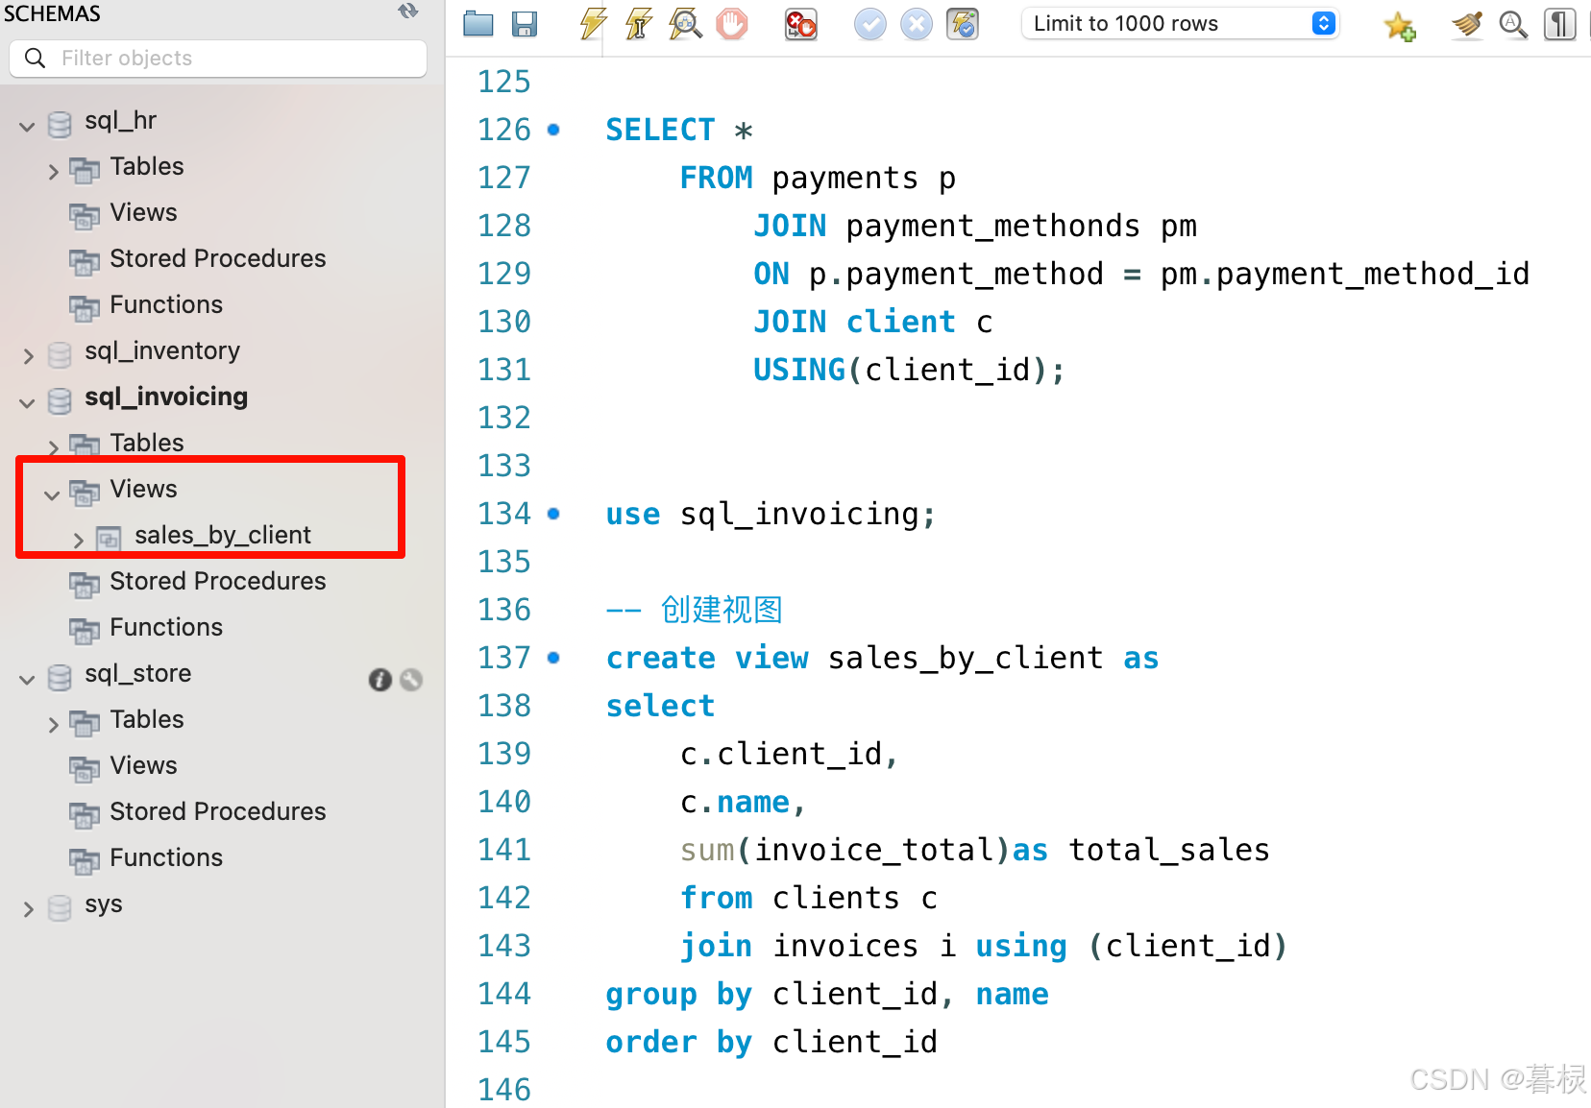Select Functions under sql_invoicing

point(166,627)
